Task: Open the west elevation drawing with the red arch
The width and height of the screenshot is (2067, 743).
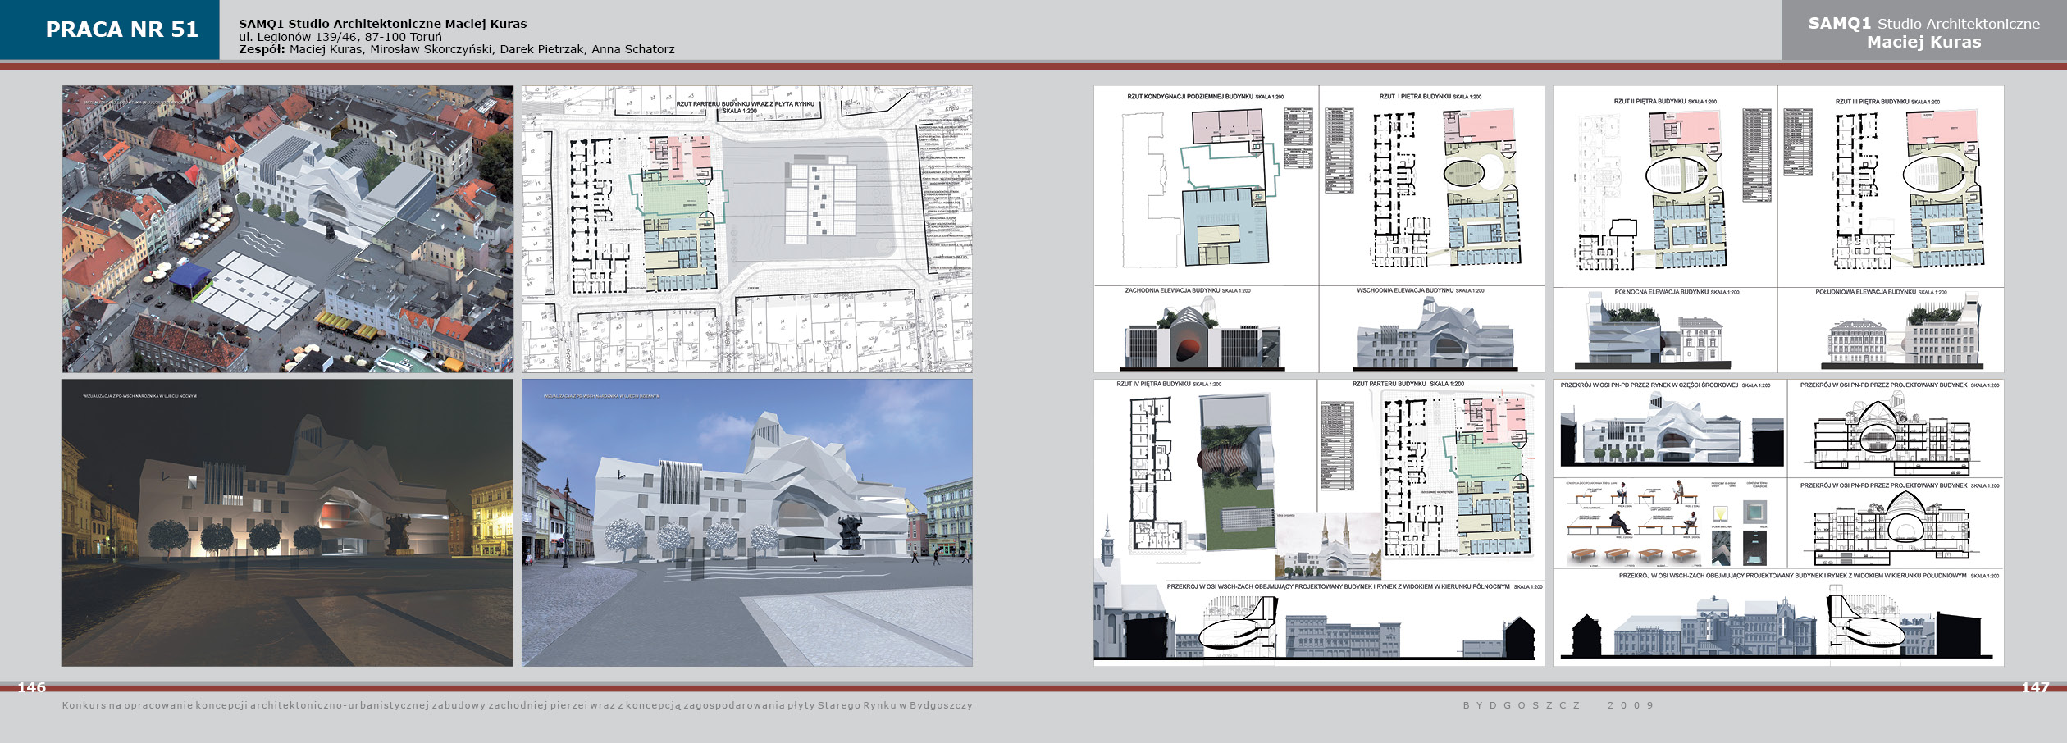Action: (1204, 335)
